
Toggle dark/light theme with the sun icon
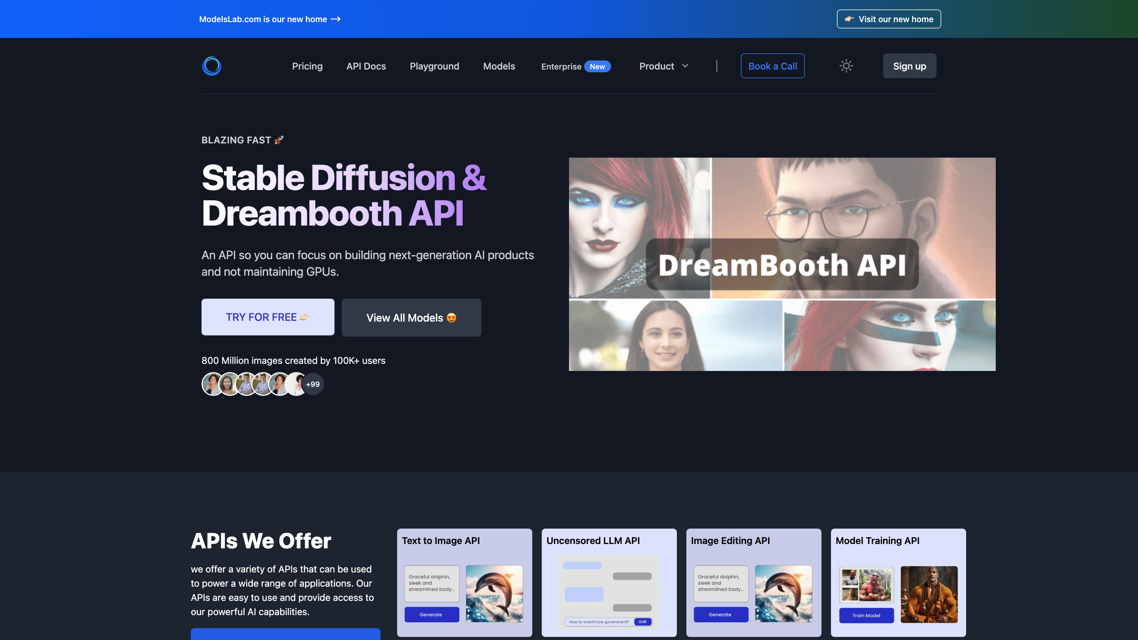coord(846,65)
